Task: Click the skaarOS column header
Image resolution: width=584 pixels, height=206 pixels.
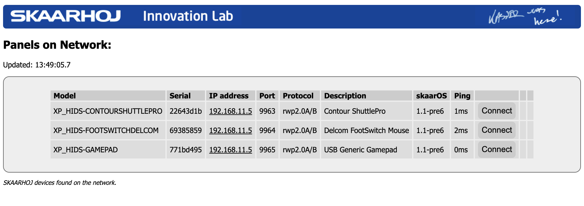Action: click(431, 96)
